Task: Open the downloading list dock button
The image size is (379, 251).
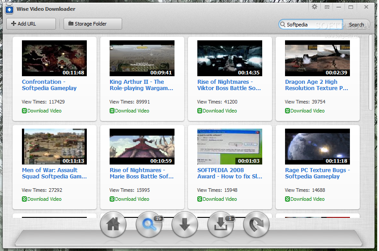Action: pyautogui.click(x=185, y=225)
